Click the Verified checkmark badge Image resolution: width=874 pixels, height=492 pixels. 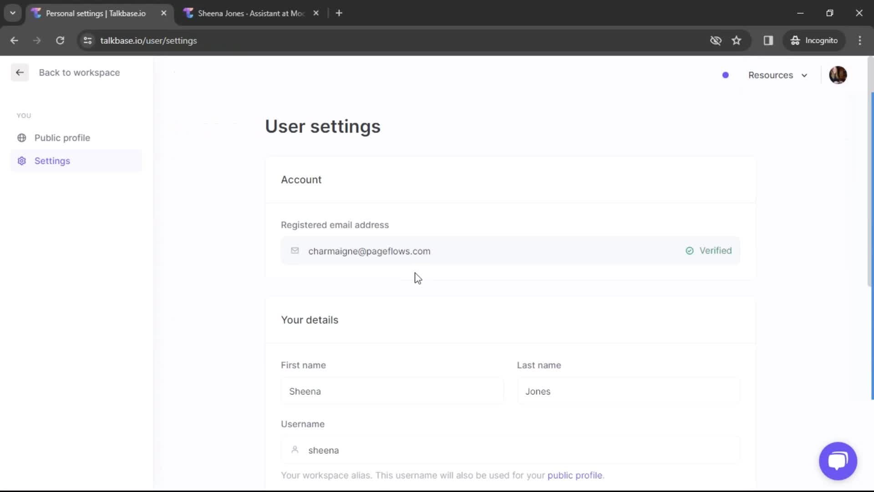690,251
